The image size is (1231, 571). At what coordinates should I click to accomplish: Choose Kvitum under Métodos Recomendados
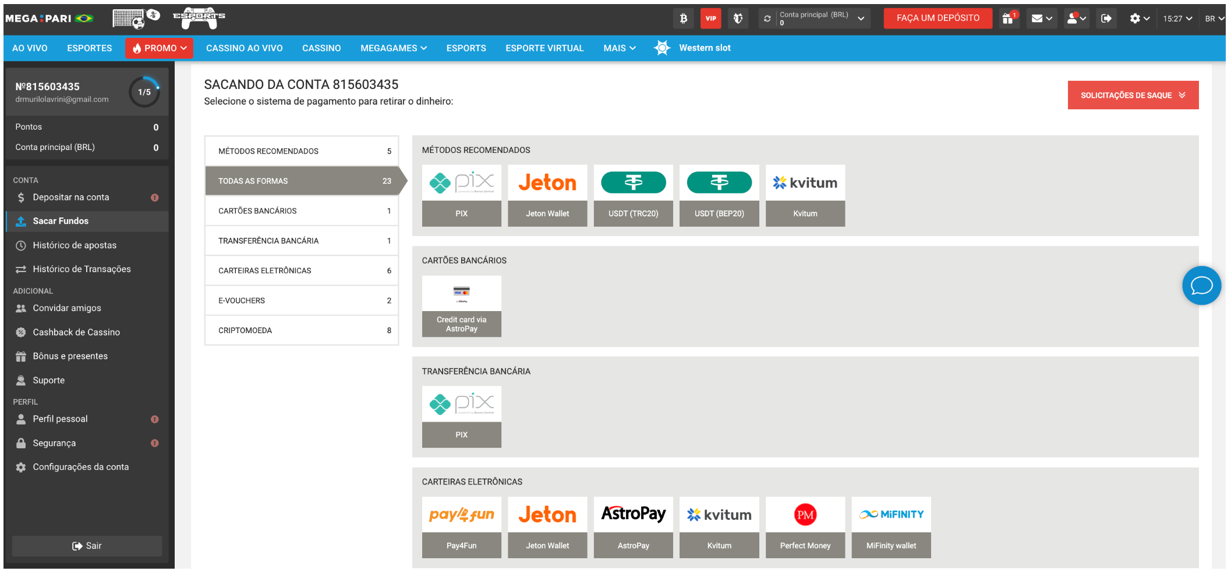805,195
